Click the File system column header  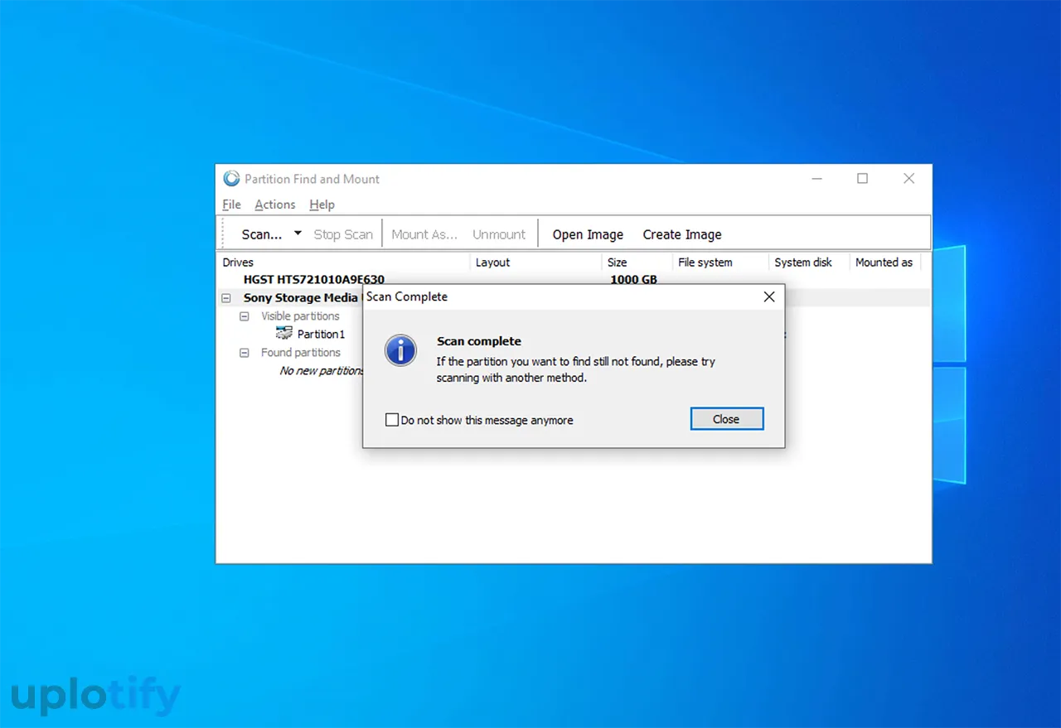pyautogui.click(x=705, y=263)
